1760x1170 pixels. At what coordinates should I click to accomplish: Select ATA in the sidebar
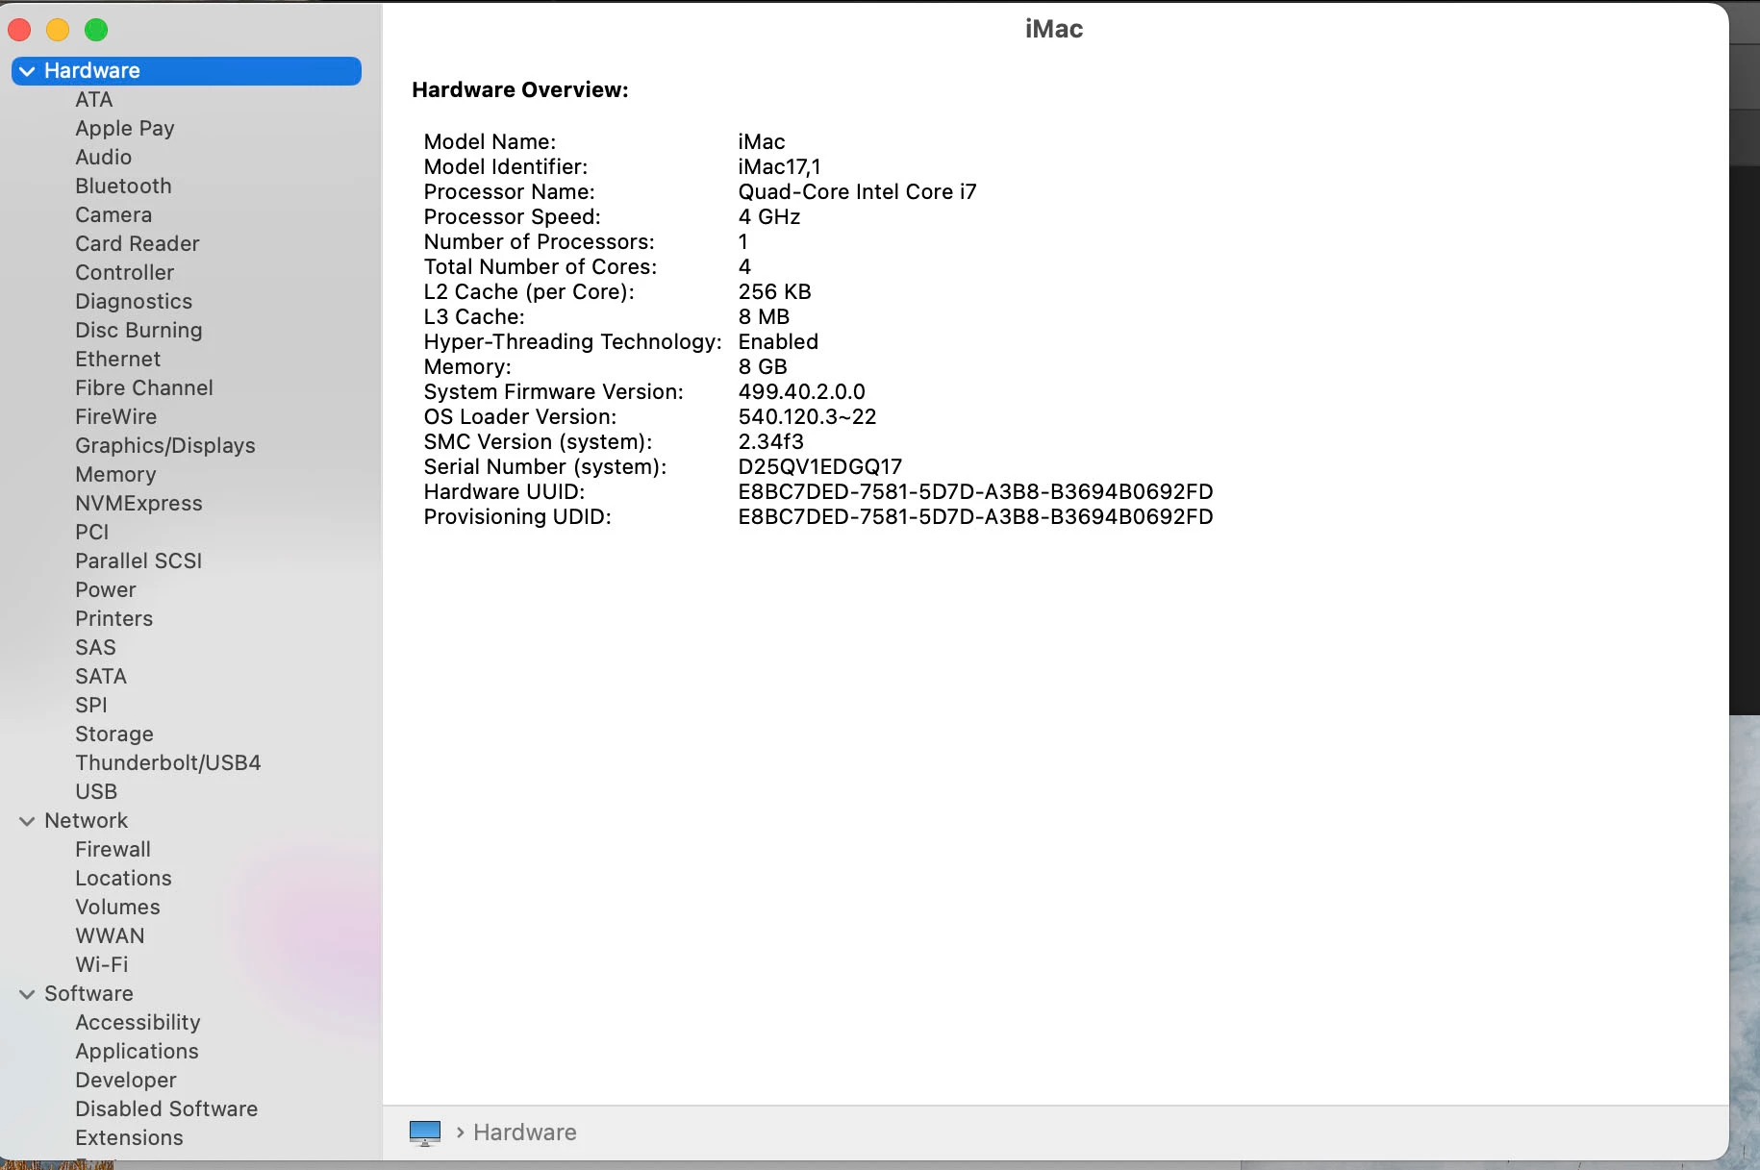coord(94,100)
